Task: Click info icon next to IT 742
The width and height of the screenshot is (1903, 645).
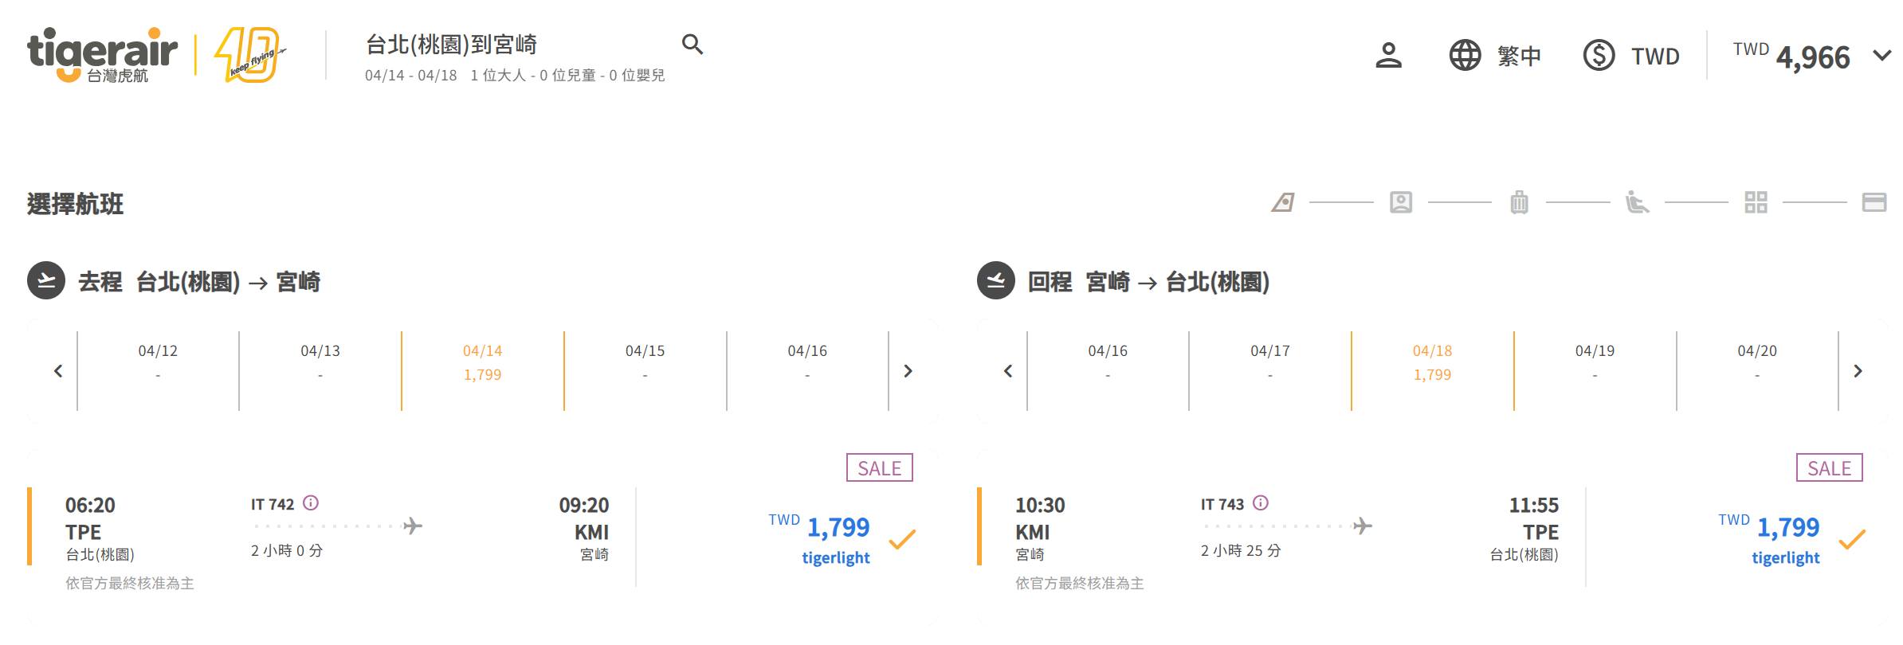Action: (312, 503)
